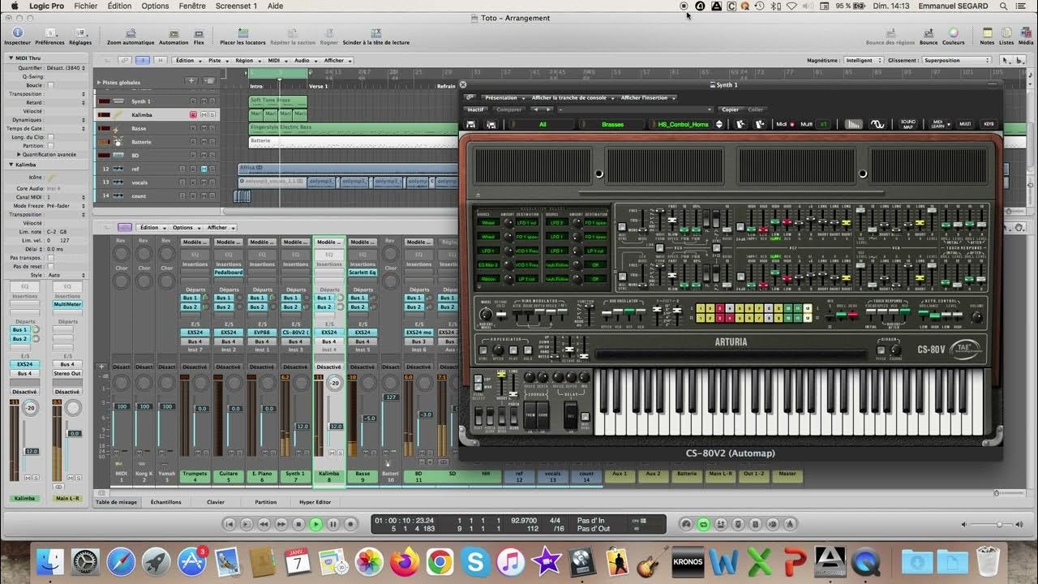
Task: Click the bars view icon in CS-80V toolbar
Action: coord(853,124)
